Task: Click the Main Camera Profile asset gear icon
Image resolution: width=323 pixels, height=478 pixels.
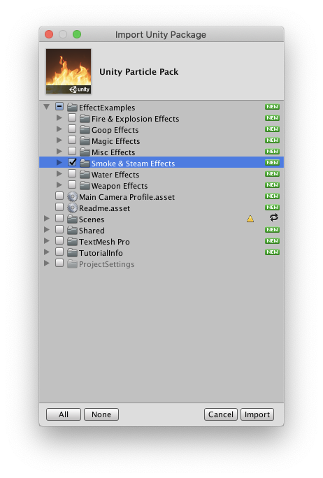Action: (x=72, y=196)
